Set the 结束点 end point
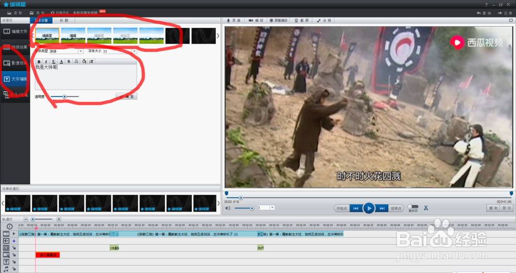The height and width of the screenshot is (273, 516). click(x=396, y=208)
